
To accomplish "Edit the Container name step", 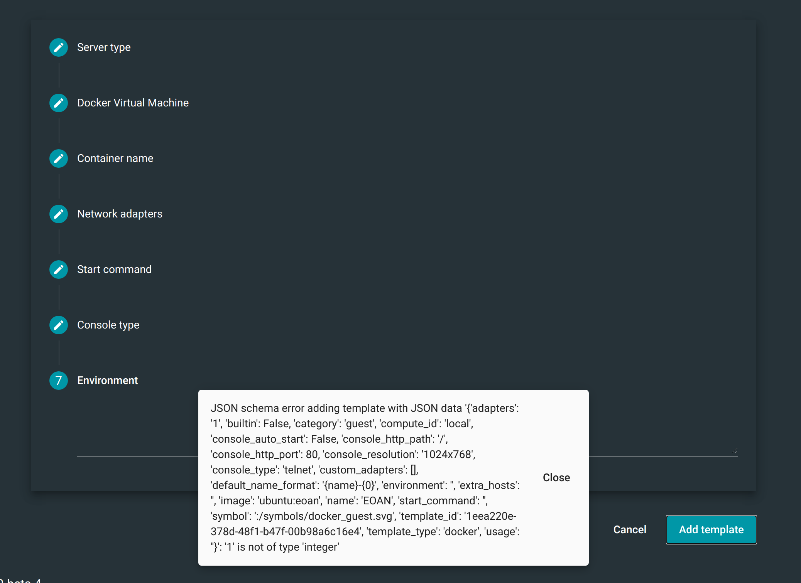I will click(x=58, y=158).
